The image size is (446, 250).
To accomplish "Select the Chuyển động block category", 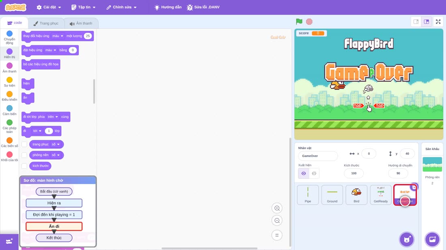I will [x=9, y=38].
